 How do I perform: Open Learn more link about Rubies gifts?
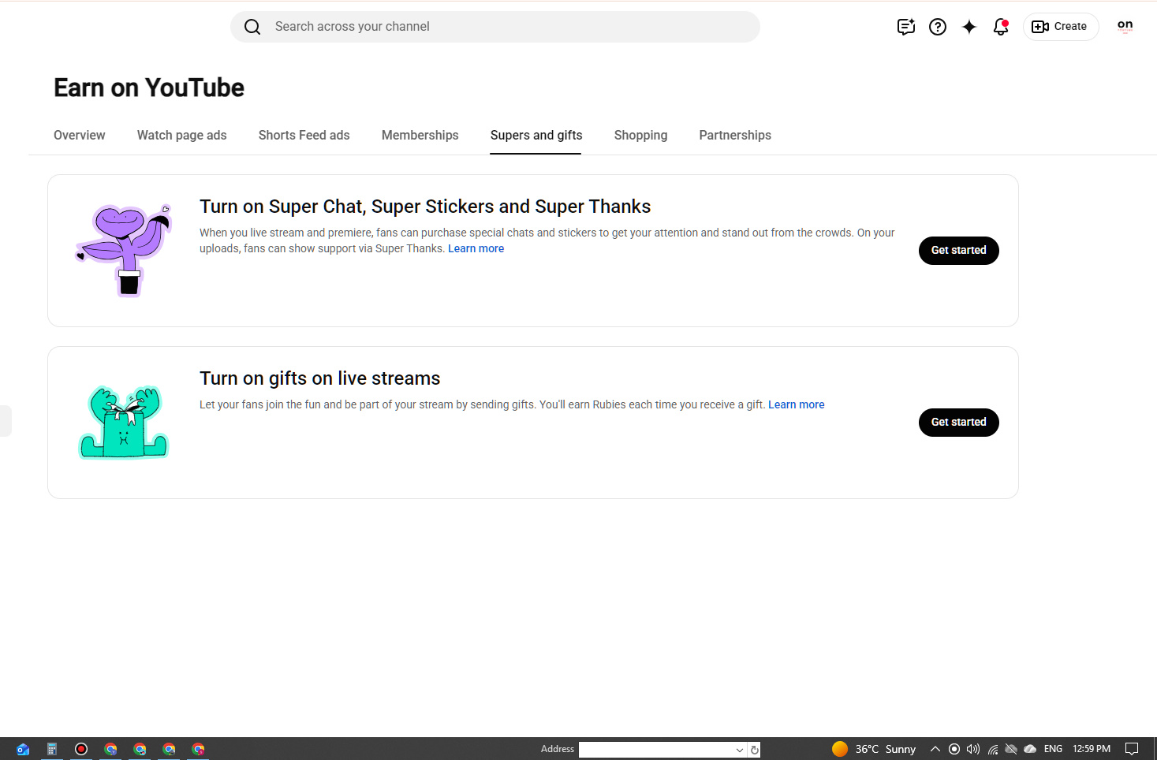pyautogui.click(x=797, y=404)
